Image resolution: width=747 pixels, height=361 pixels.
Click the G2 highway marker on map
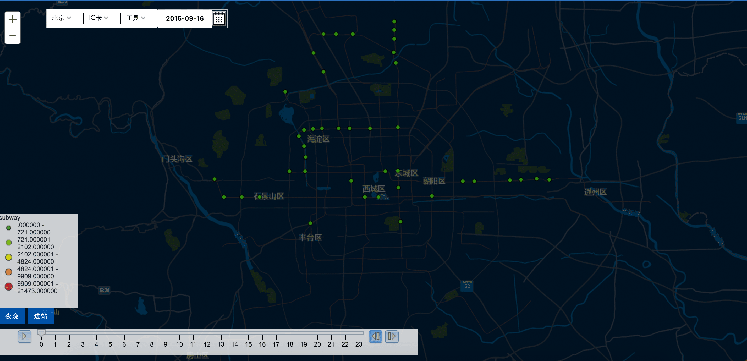(467, 286)
